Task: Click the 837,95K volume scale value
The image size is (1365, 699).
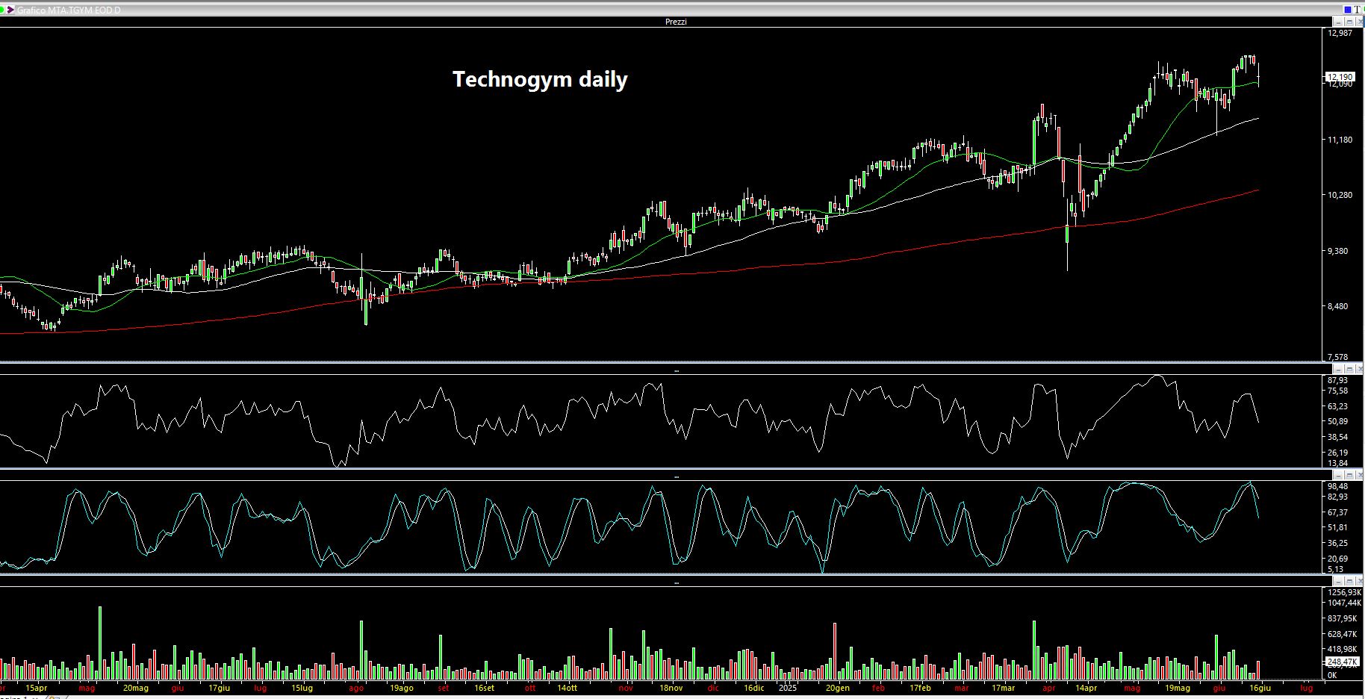Action: [x=1342, y=619]
